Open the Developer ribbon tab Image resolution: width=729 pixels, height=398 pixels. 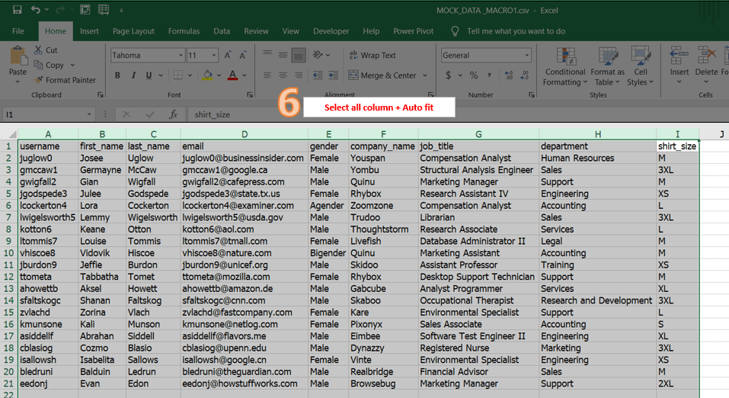[331, 31]
